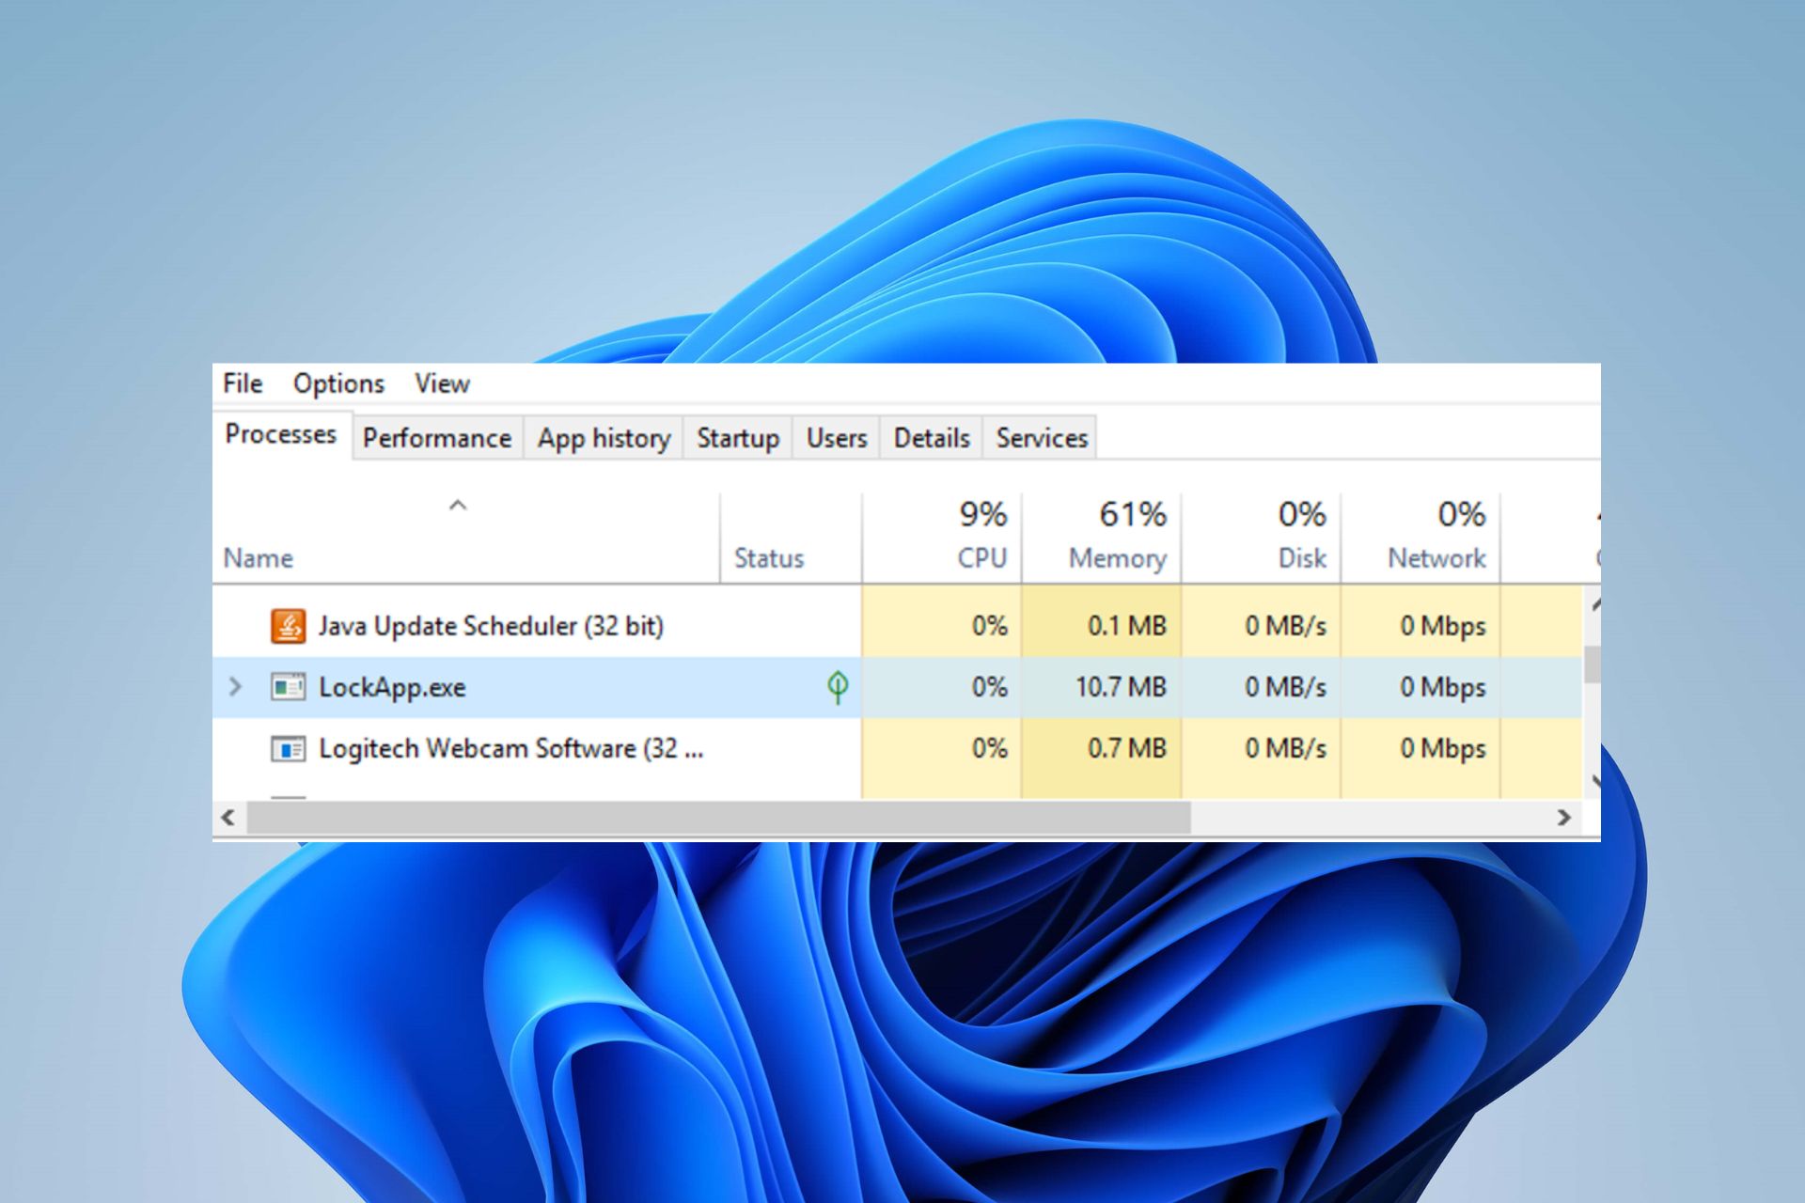Click the Java Update Scheduler program icon
Viewport: 1805px width, 1203px height.
tap(287, 625)
